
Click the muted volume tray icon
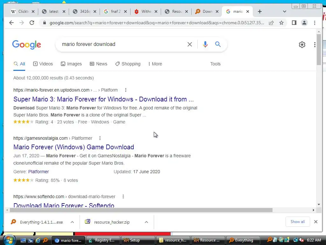click(x=301, y=240)
